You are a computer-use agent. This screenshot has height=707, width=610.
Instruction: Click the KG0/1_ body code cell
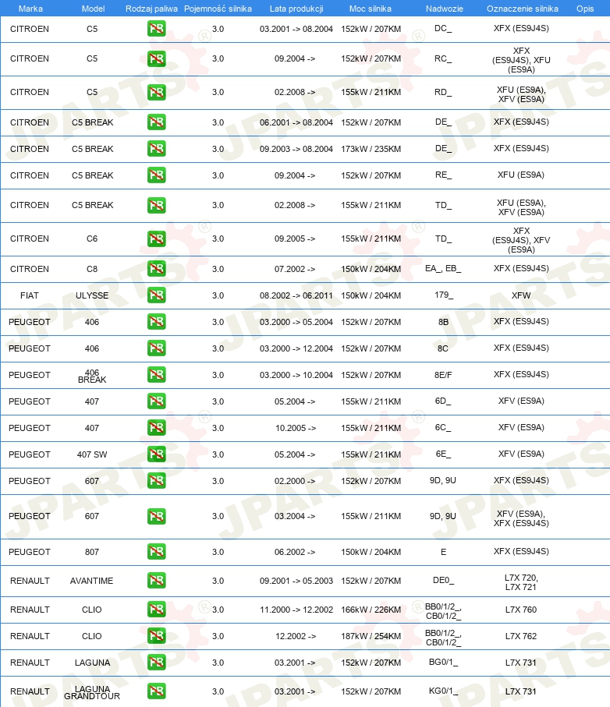point(443,691)
